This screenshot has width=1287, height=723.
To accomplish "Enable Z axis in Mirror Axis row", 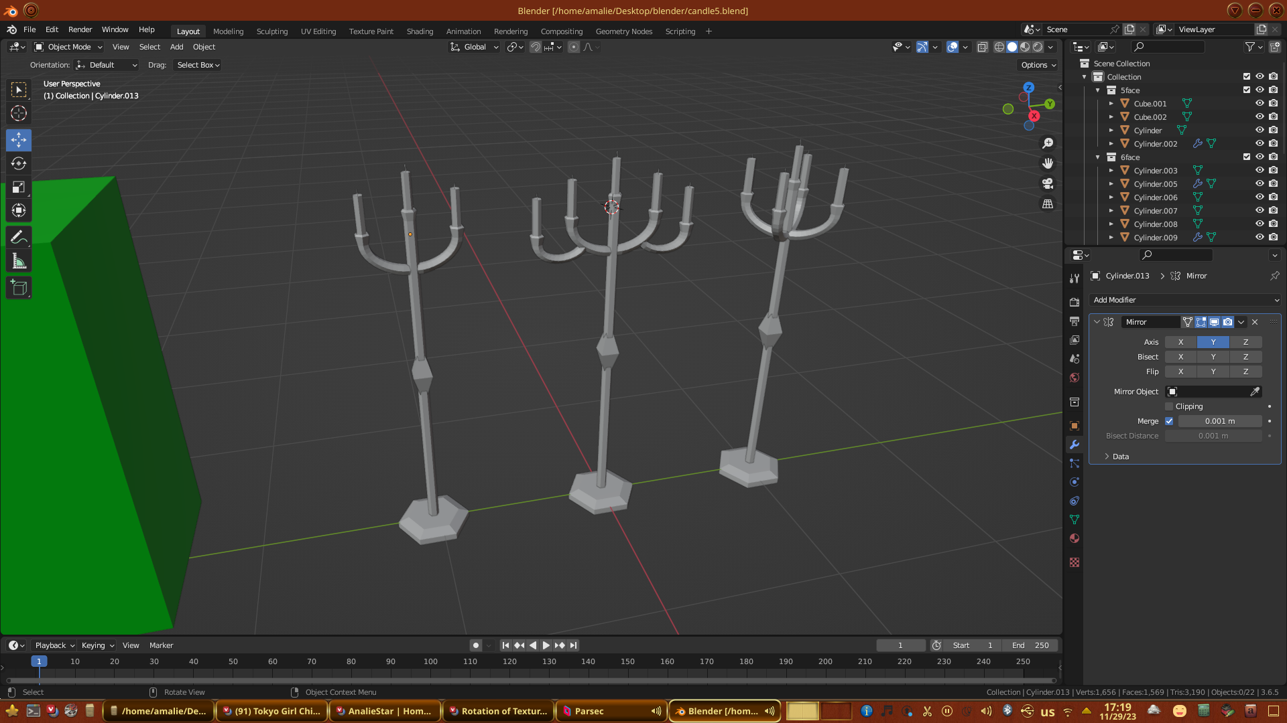I will tap(1245, 342).
